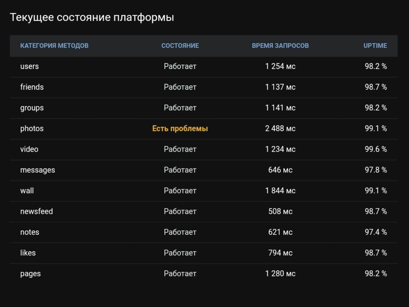Click the 99.6 % uptime for video

coord(376,149)
